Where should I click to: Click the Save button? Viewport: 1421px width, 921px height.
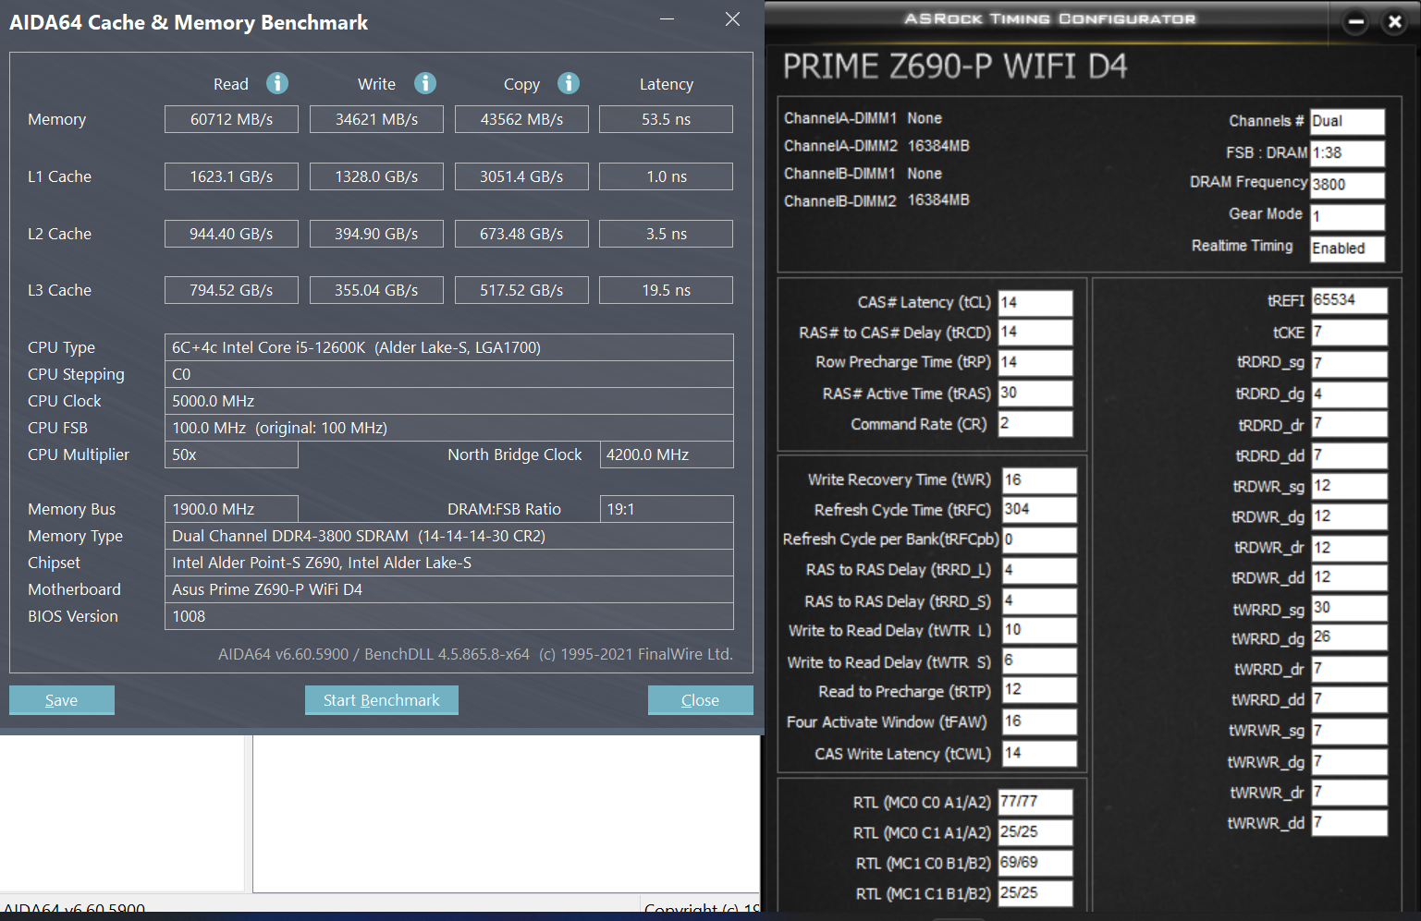[x=62, y=700]
